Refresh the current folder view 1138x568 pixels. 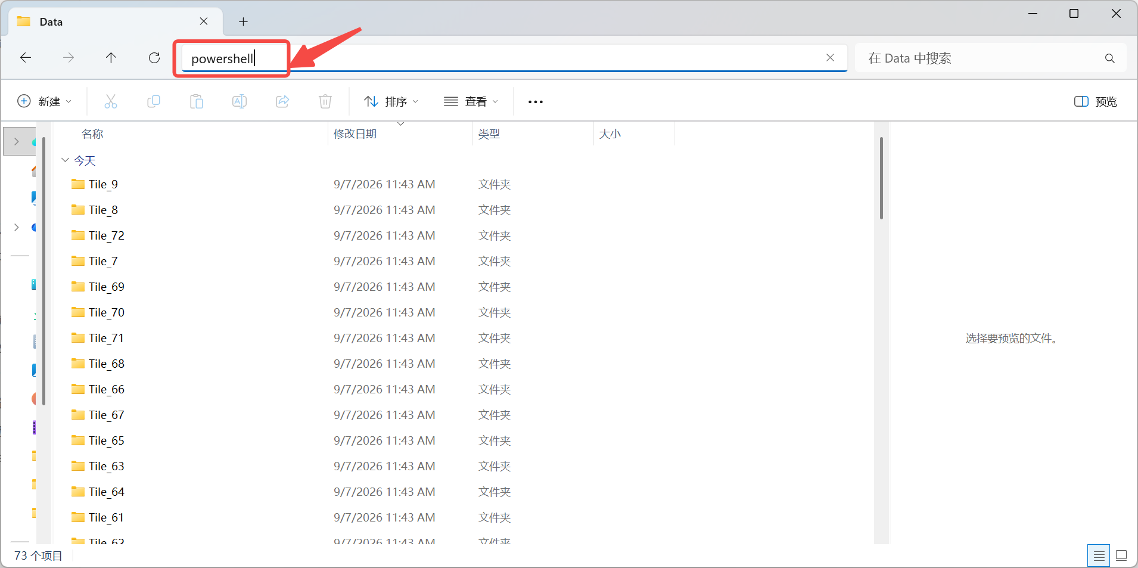pos(154,58)
